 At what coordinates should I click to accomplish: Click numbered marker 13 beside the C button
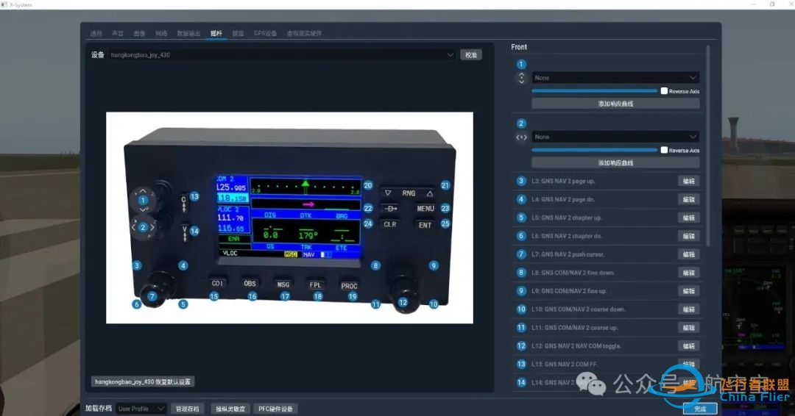tap(194, 196)
